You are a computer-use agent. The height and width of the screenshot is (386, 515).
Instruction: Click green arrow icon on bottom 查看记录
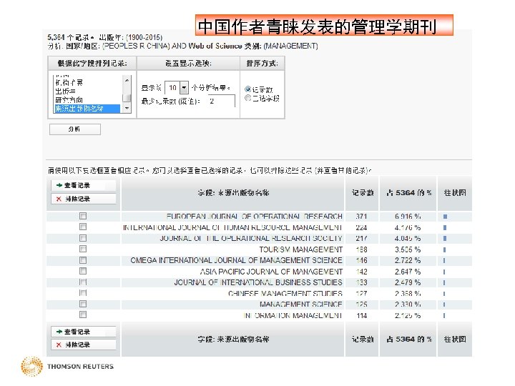pos(59,332)
